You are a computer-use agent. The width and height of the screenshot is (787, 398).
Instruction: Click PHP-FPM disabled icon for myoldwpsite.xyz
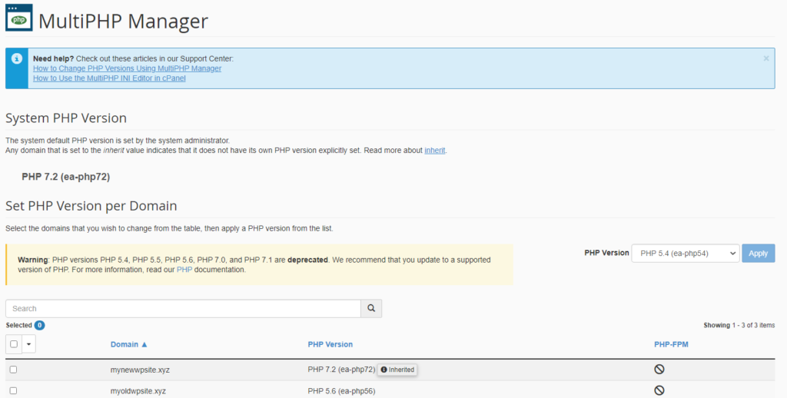pyautogui.click(x=659, y=390)
